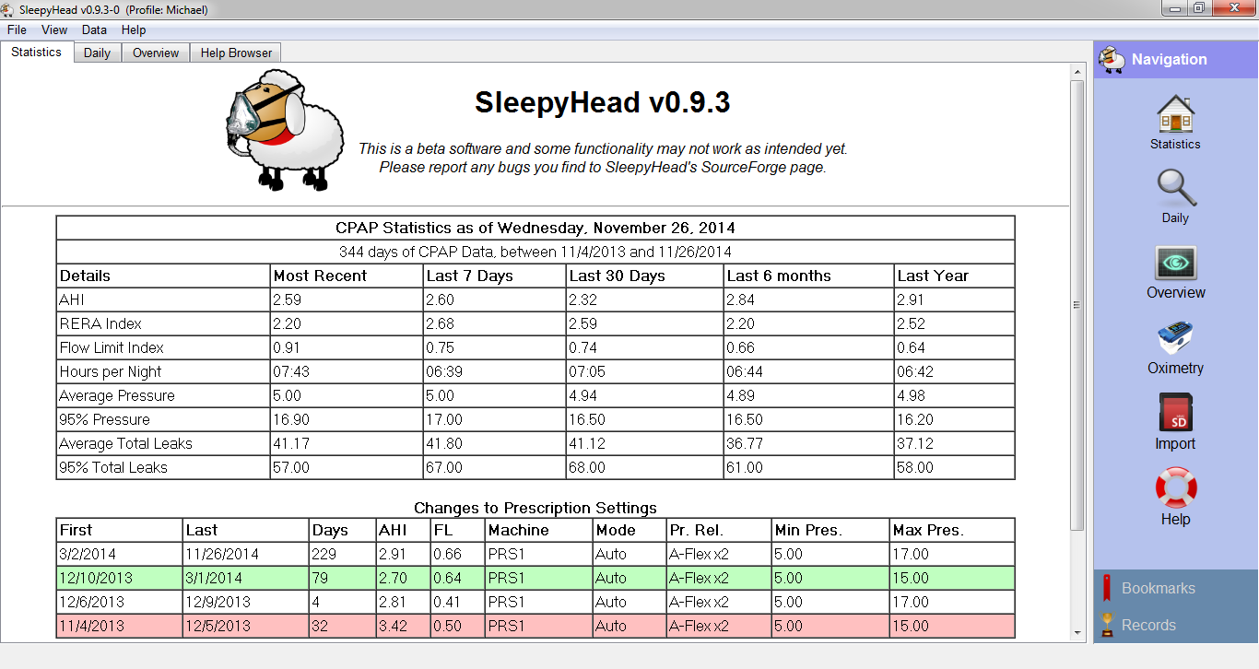Click the first date 3/2/2014 in prescription table
1259x669 pixels.
coord(88,554)
